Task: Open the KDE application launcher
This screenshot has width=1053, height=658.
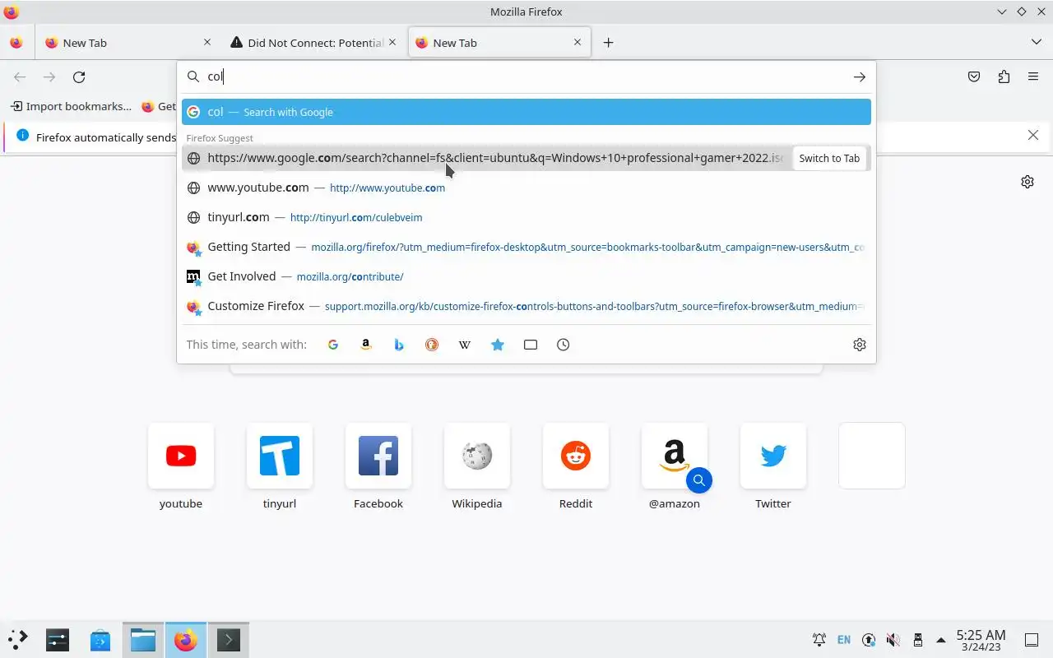Action: click(18, 639)
